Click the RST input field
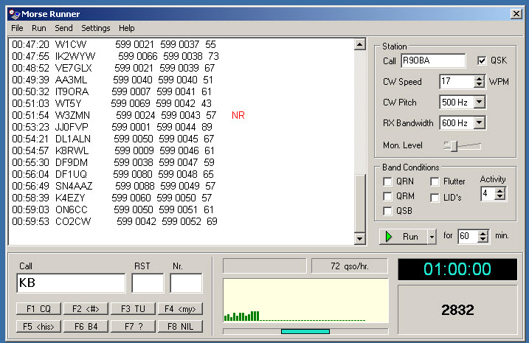 click(148, 283)
